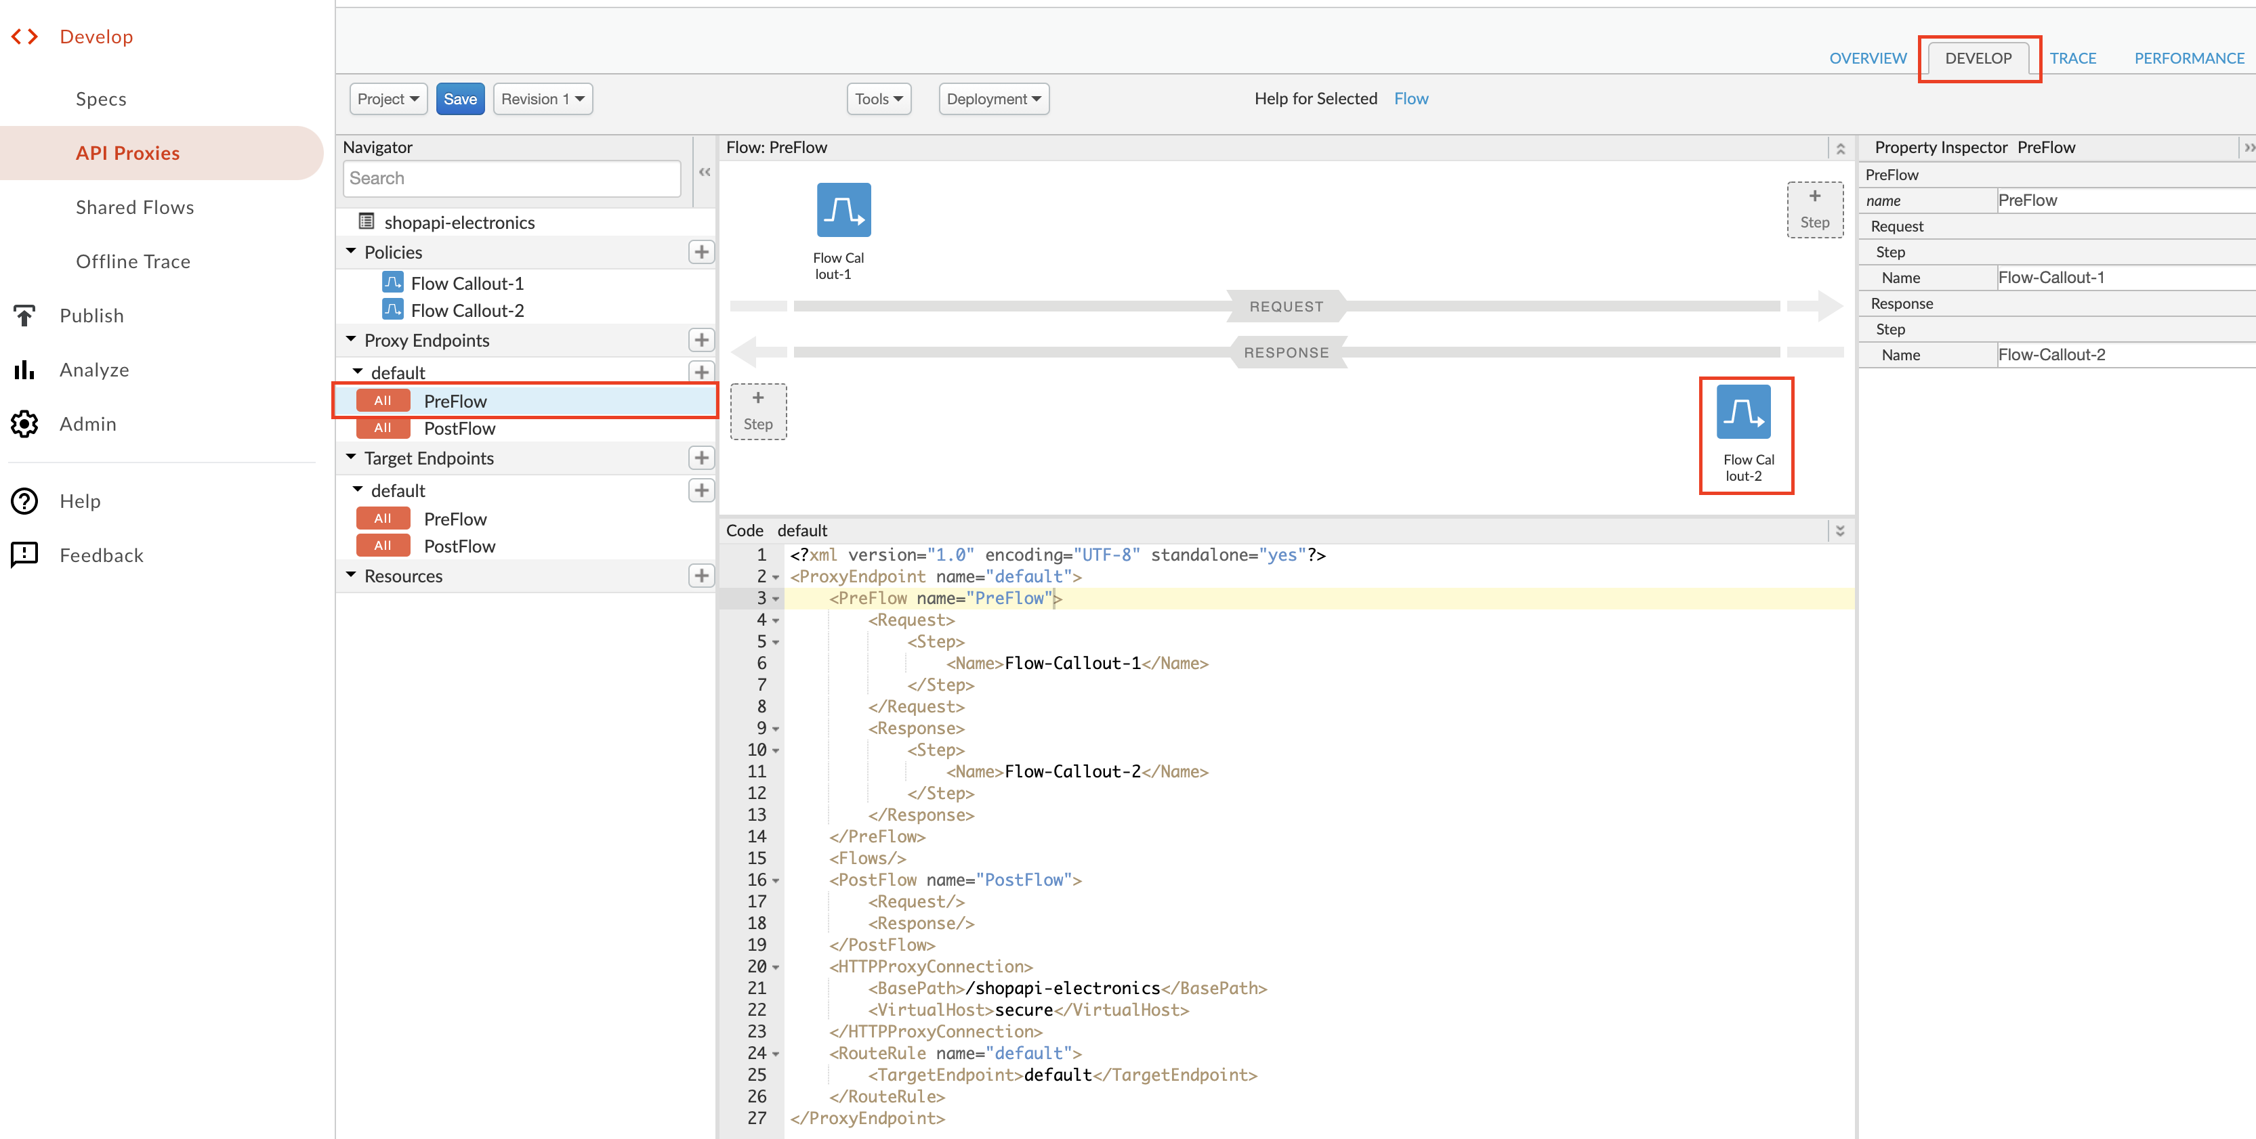2256x1139 pixels.
Task: Click the Feedback speech bubble icon
Action: pyautogui.click(x=24, y=555)
